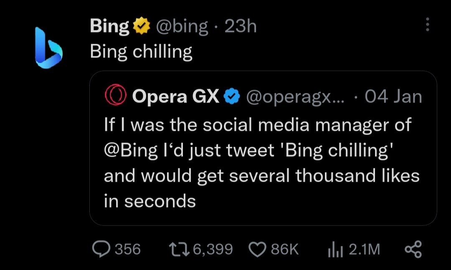This screenshot has width=451, height=270.
Task: Reply to the Bing tweet
Action: tap(101, 250)
